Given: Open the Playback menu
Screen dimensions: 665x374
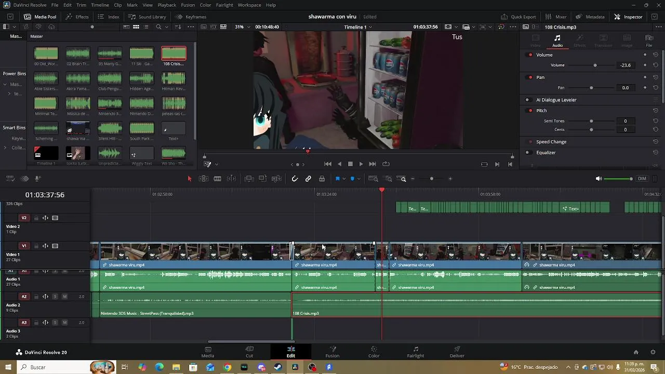Looking at the screenshot, I should click(167, 5).
